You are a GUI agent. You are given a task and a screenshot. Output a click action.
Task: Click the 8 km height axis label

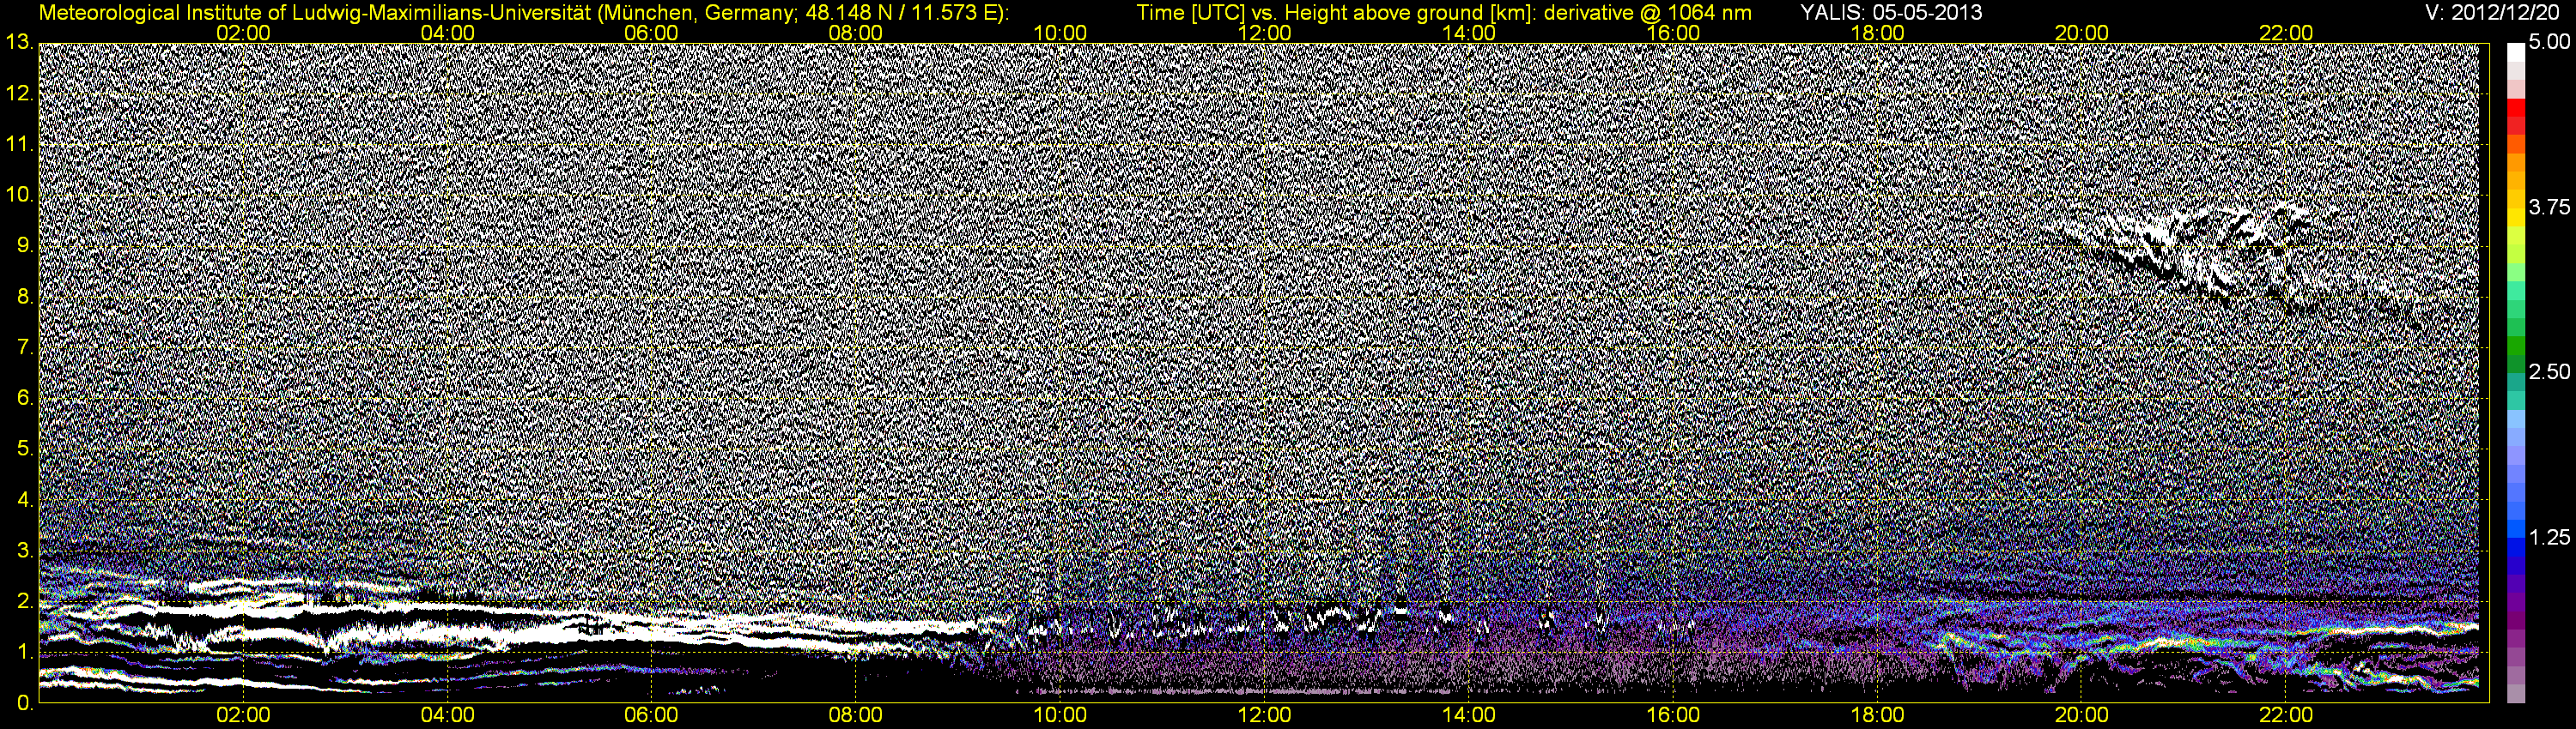(x=24, y=297)
